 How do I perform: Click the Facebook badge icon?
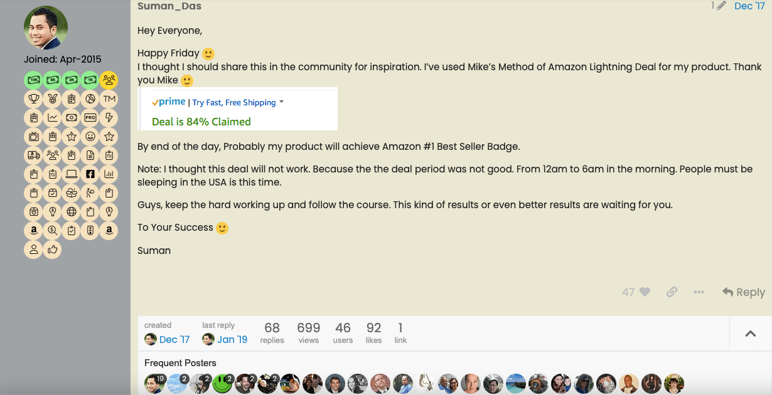point(90,174)
